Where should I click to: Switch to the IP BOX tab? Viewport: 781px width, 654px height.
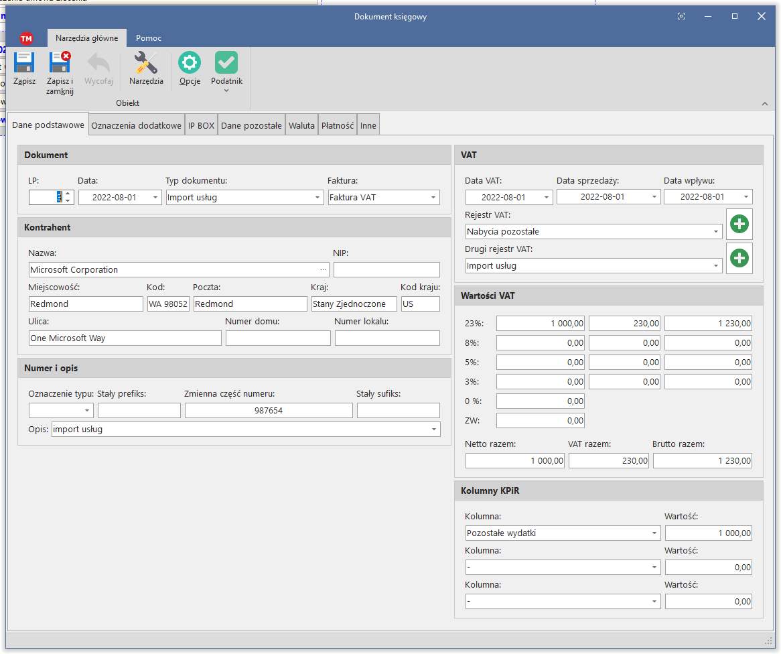coord(201,125)
